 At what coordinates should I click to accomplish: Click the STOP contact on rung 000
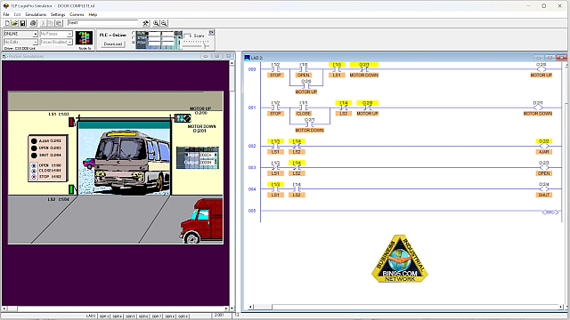click(x=275, y=69)
